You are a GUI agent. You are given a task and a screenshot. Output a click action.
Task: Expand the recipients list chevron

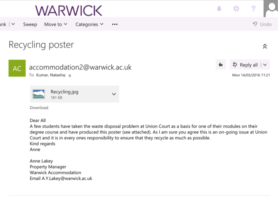[x=70, y=75]
